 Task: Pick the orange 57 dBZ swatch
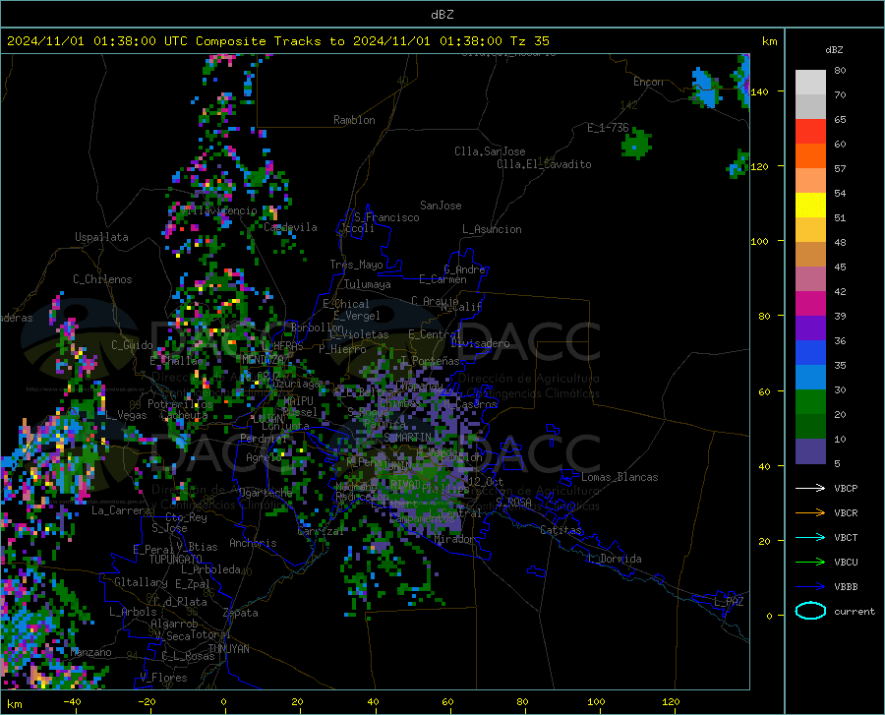[x=810, y=156]
